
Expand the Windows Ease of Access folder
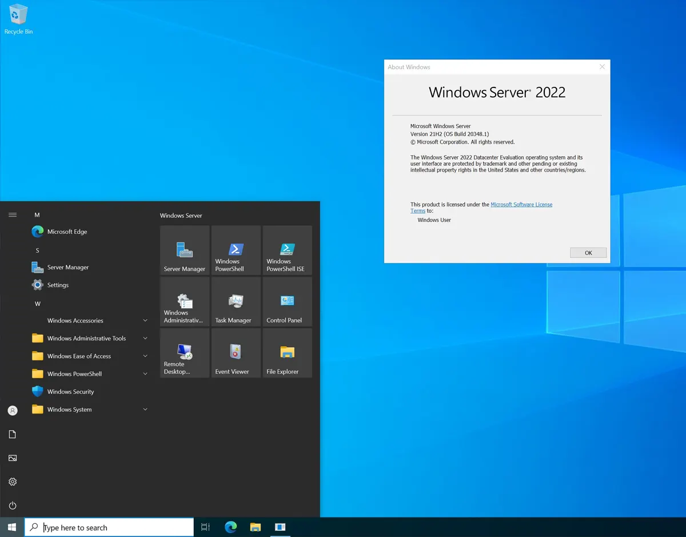[x=90, y=356]
